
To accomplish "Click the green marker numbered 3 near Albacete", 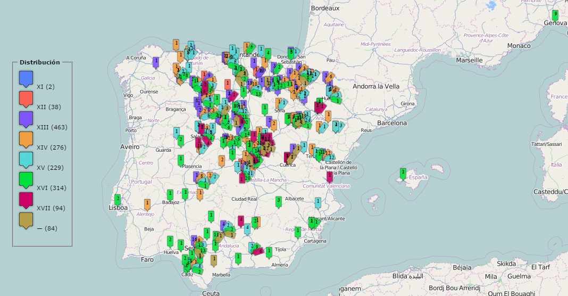I will coord(278,201).
